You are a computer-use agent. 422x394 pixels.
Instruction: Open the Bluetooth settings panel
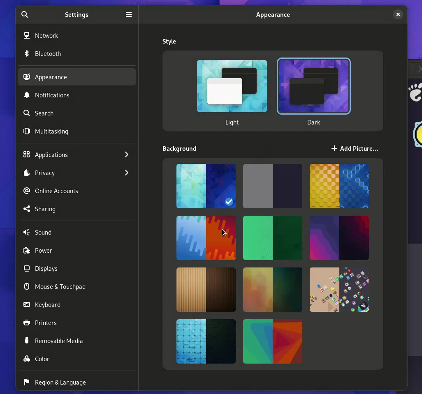coord(48,54)
